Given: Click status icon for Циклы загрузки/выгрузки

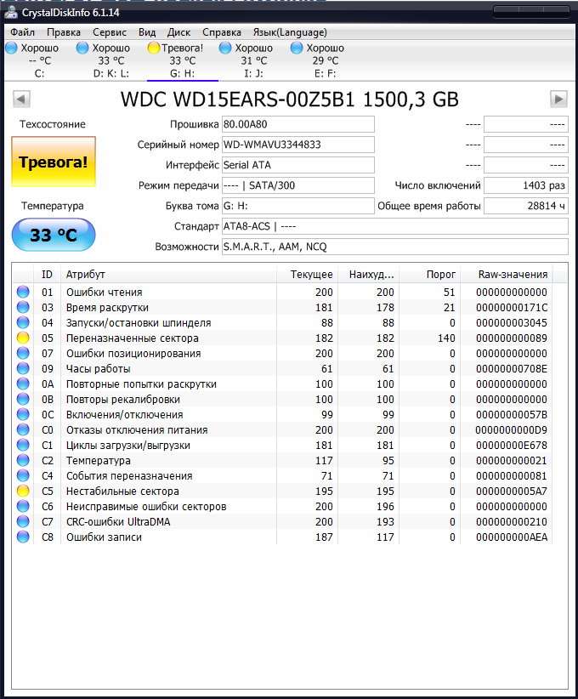Looking at the screenshot, I should pyautogui.click(x=23, y=445).
